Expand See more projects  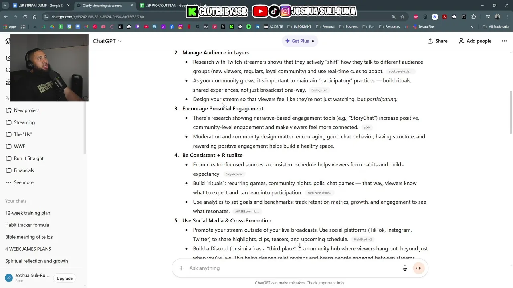tap(24, 182)
